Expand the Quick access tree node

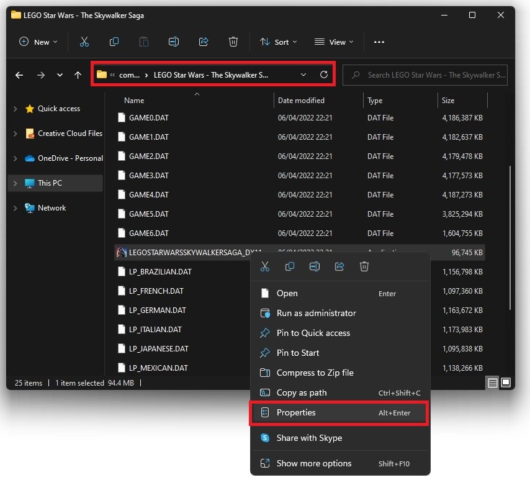(16, 109)
